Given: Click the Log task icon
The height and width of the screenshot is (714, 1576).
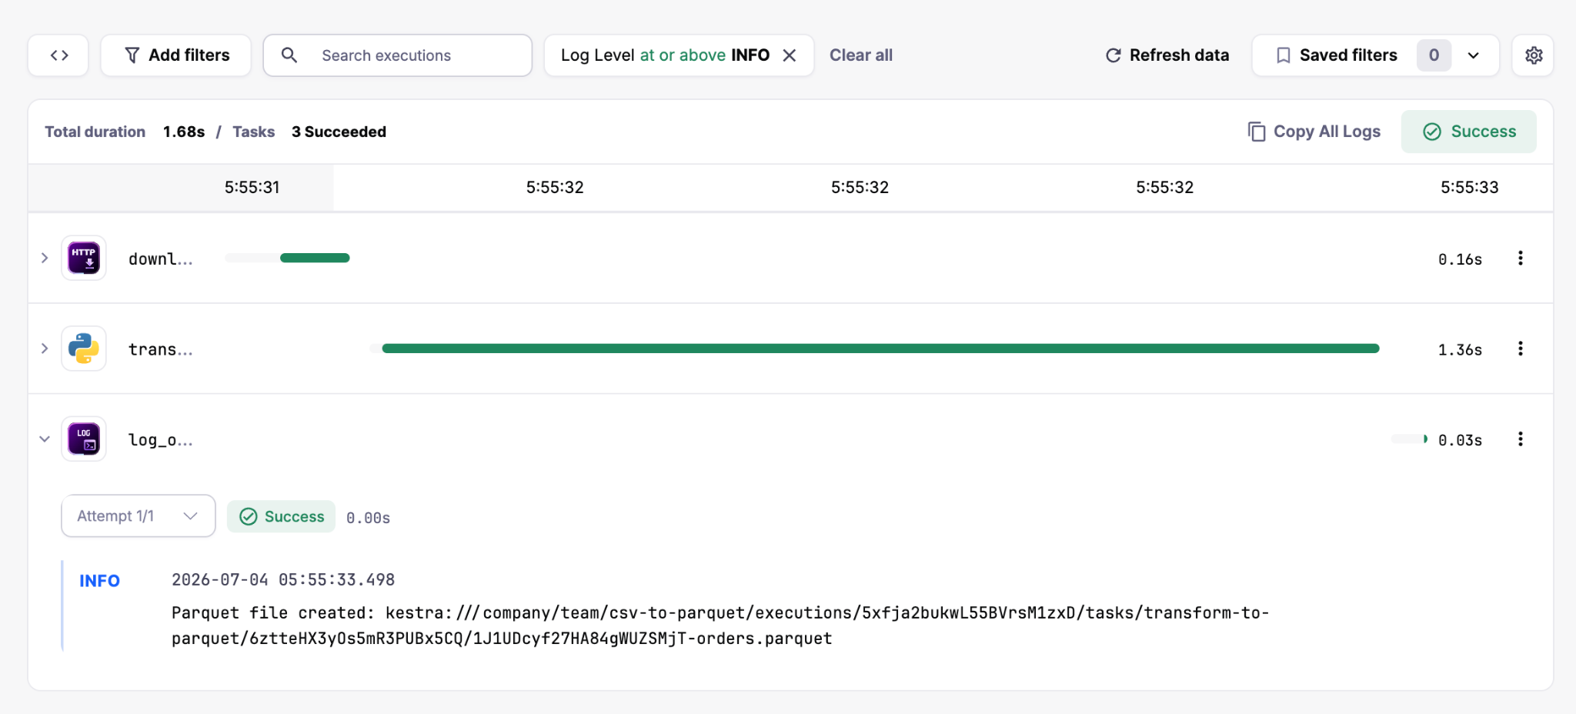Looking at the screenshot, I should [84, 439].
